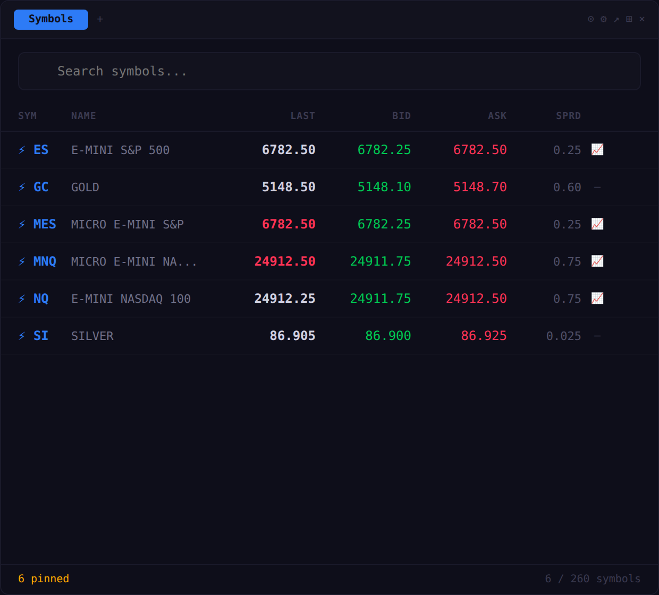Click the SYM column header
This screenshot has height=595, width=659.
coord(28,115)
